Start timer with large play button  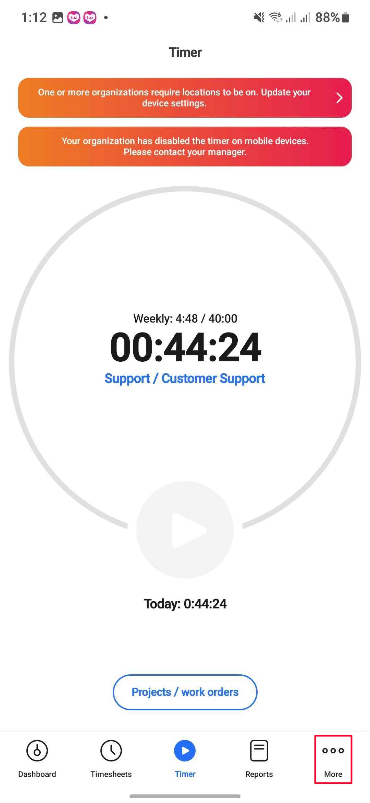click(185, 530)
